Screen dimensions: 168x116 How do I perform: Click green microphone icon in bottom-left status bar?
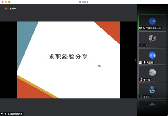pos(5,114)
